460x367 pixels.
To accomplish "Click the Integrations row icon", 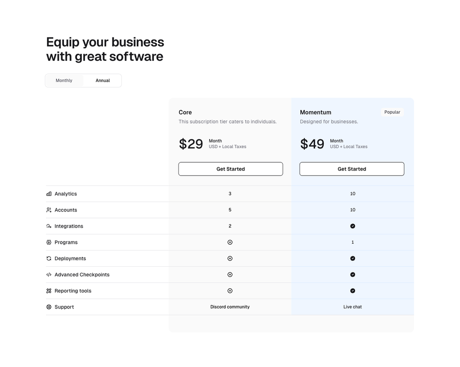I will [49, 226].
